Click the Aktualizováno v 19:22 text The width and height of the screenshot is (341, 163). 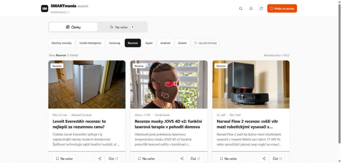click(x=276, y=55)
